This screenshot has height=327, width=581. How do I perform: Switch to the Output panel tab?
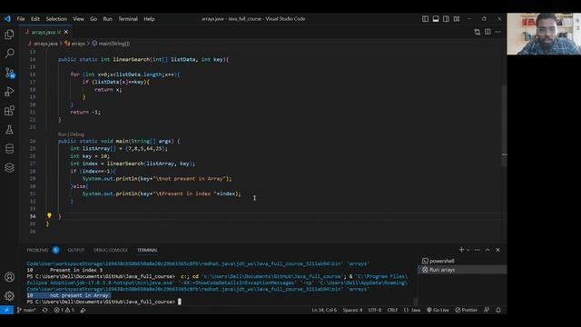75,250
